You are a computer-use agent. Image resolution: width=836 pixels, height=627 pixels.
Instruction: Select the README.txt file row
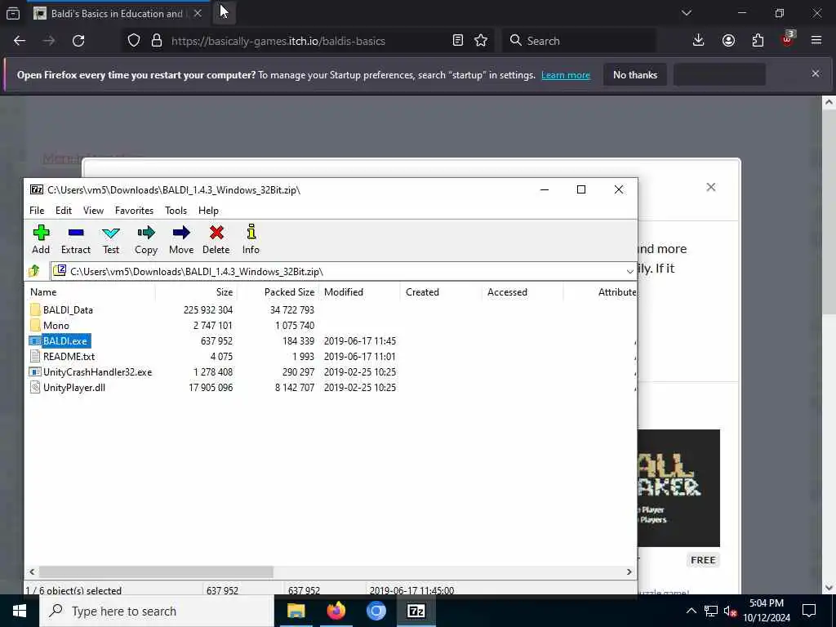click(331, 356)
